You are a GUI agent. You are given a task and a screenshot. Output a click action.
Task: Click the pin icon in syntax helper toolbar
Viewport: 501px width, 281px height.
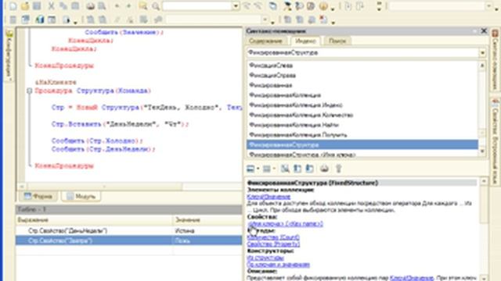coord(338,169)
